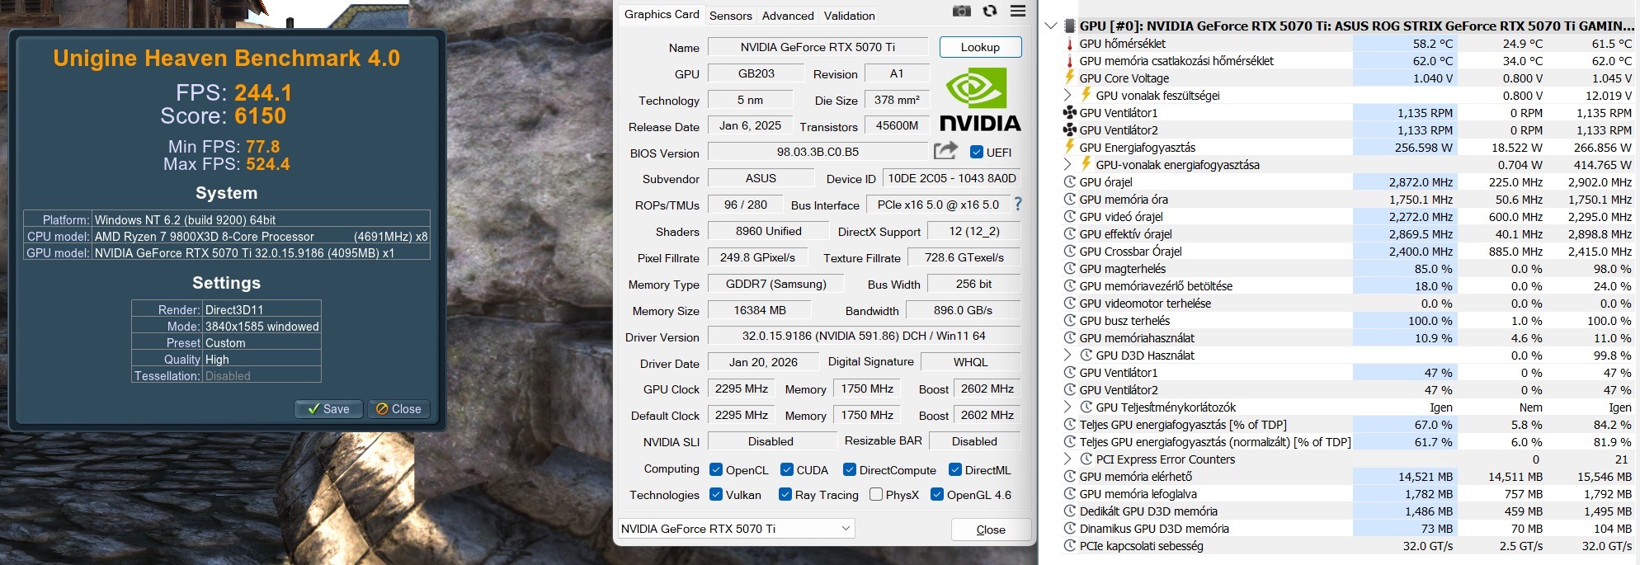Viewport: 1640px width, 565px height.
Task: Click the clock icon for GPU órajel
Action: [1070, 182]
